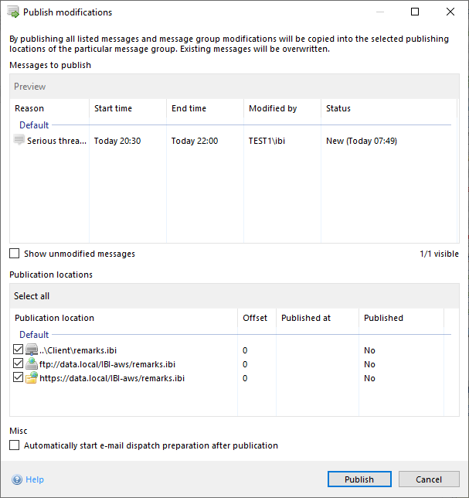Toggle Show unmodified messages checkbox
Screen dimensions: 469x498
(15, 254)
